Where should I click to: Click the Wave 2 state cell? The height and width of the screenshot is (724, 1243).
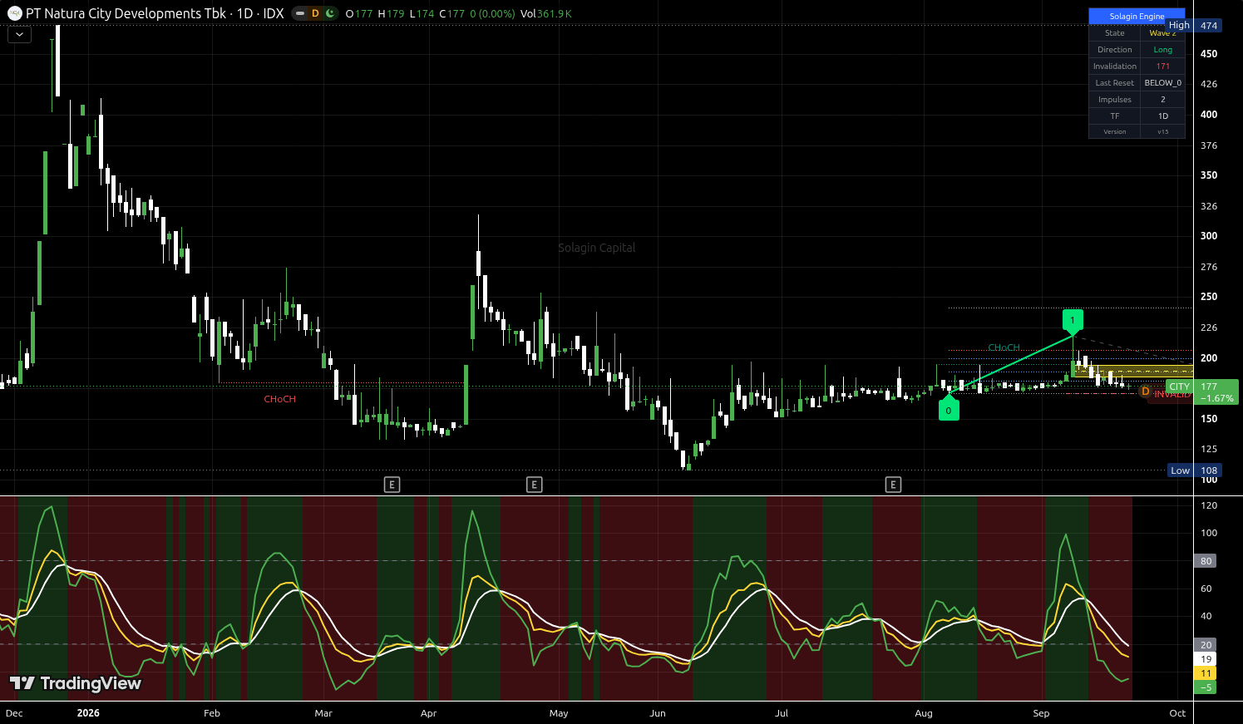pyautogui.click(x=1162, y=33)
